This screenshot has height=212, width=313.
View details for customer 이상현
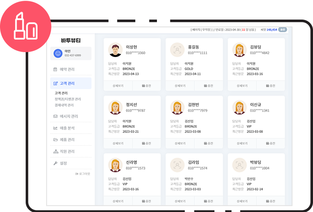[x=118, y=86]
